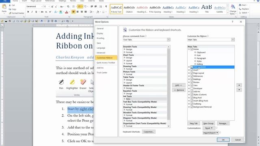The width and height of the screenshot is (260, 146).
Task: Uncheck the Page Layout checkbox
Action: coord(192,73)
